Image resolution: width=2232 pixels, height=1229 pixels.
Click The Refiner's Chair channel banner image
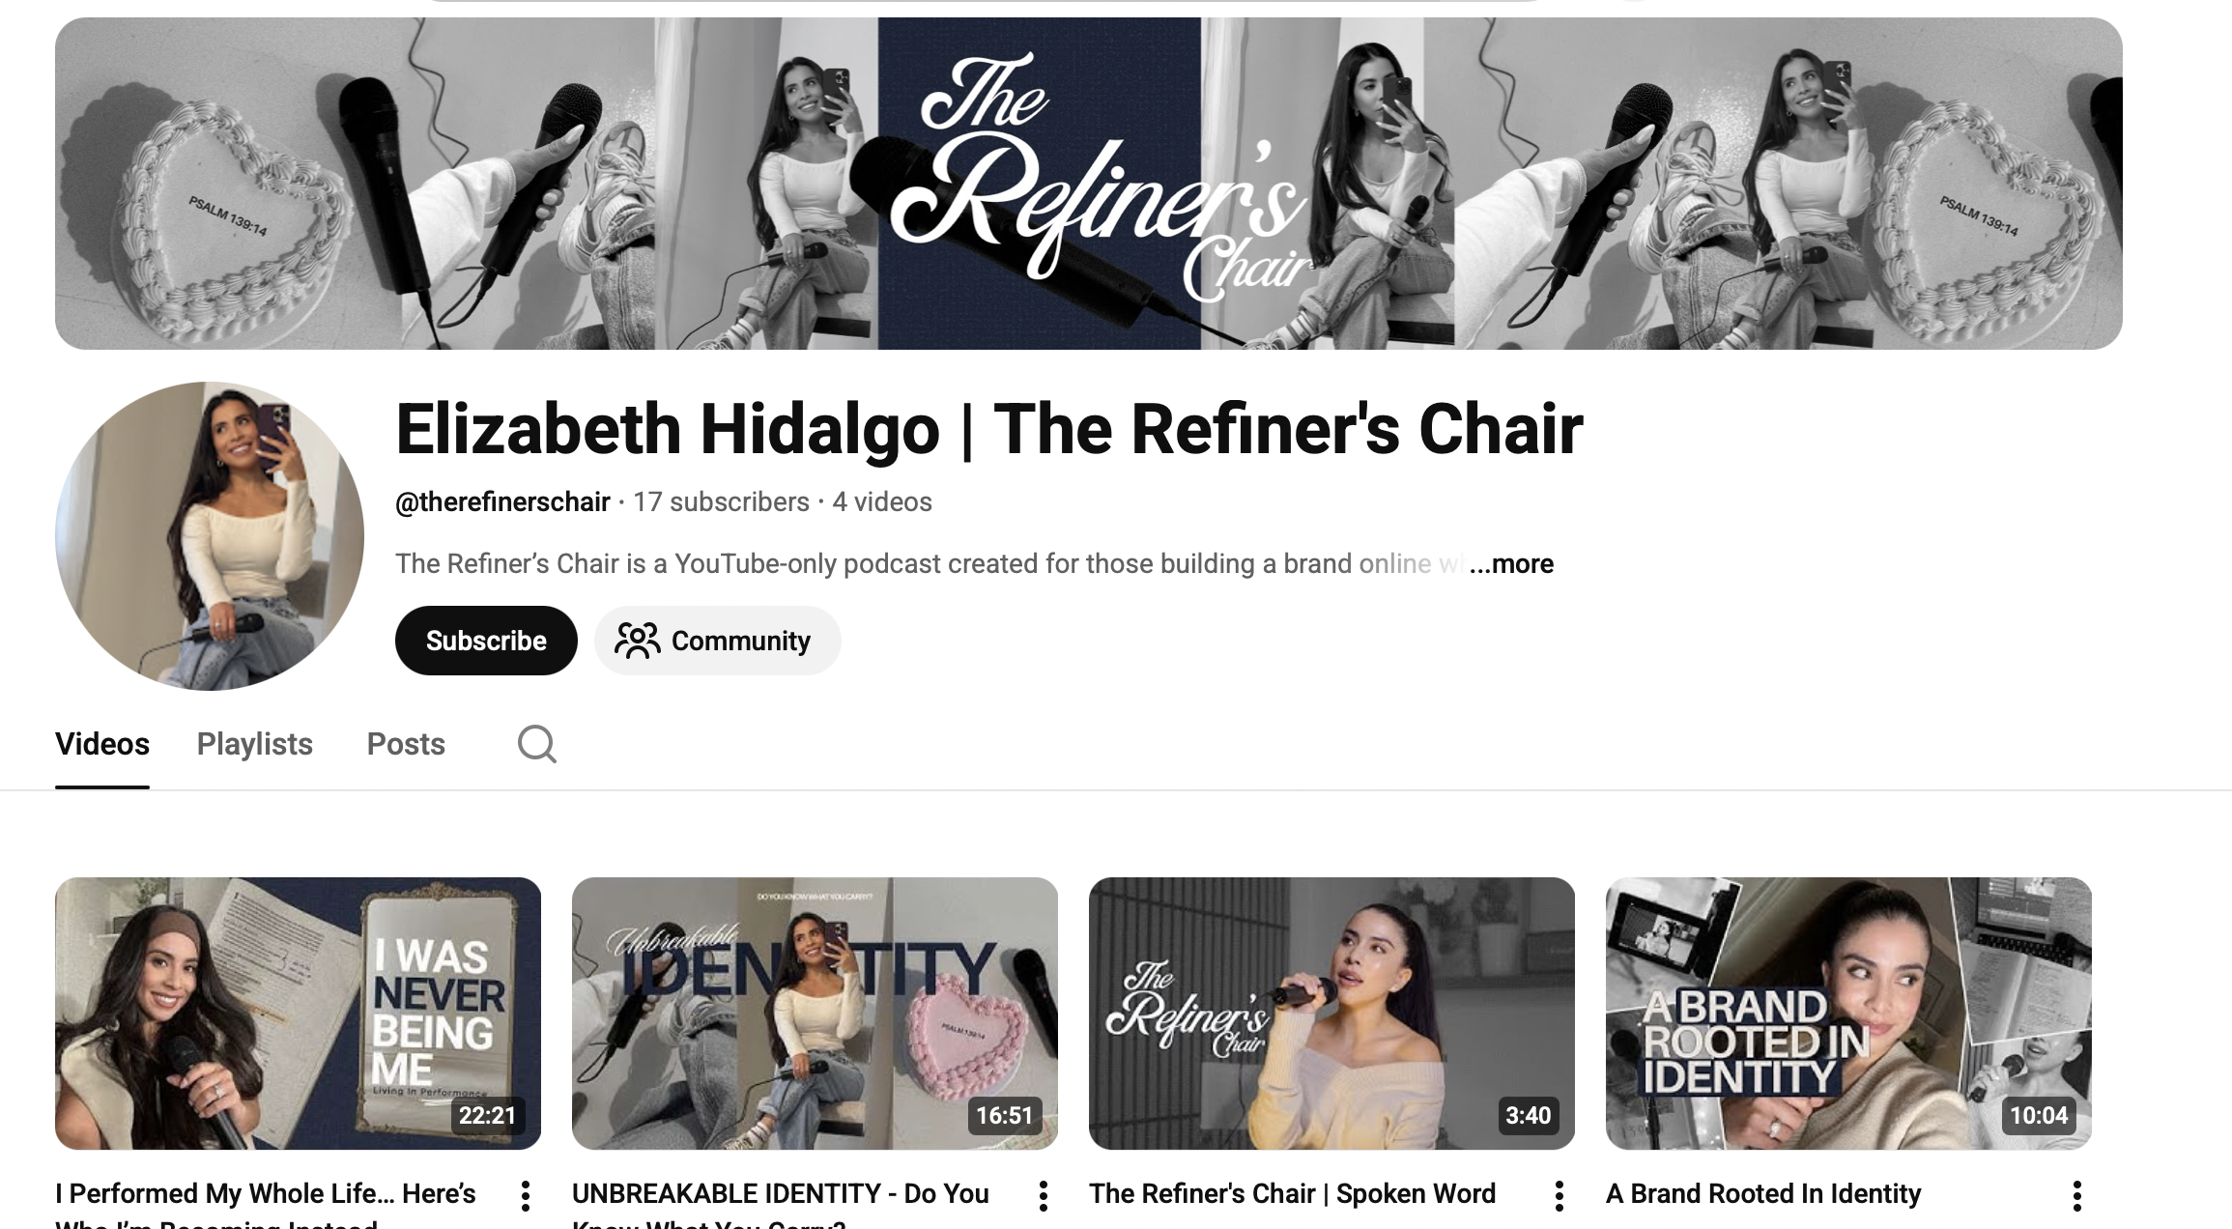click(1088, 184)
